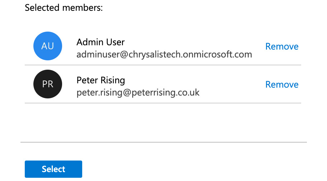Click the PR initials in the avatar
The height and width of the screenshot is (181, 327).
48,84
